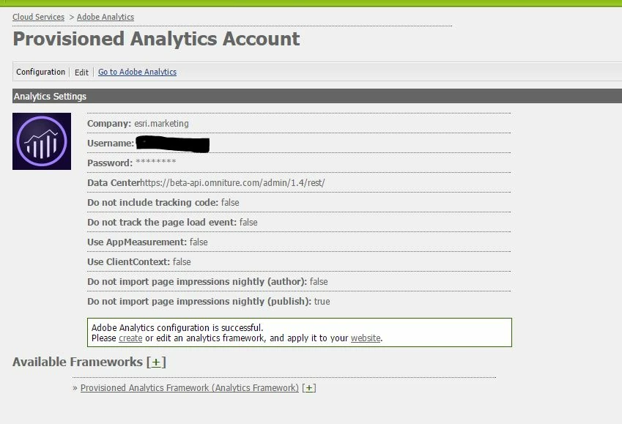Click the Analytics Settings section header
Screen dimensions: 622x424
tap(317, 97)
